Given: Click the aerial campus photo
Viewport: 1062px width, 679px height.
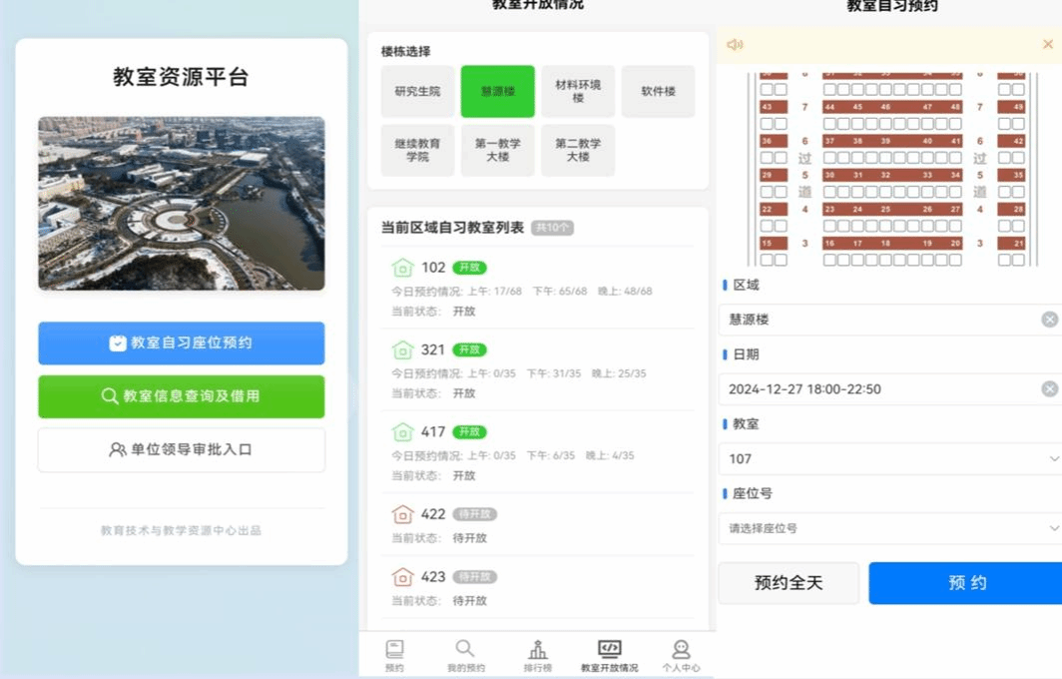Looking at the screenshot, I should tap(182, 204).
